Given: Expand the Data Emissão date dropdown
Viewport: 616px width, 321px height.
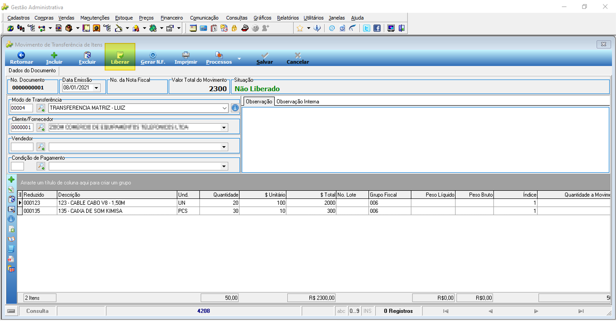Looking at the screenshot, I should pyautogui.click(x=96, y=88).
